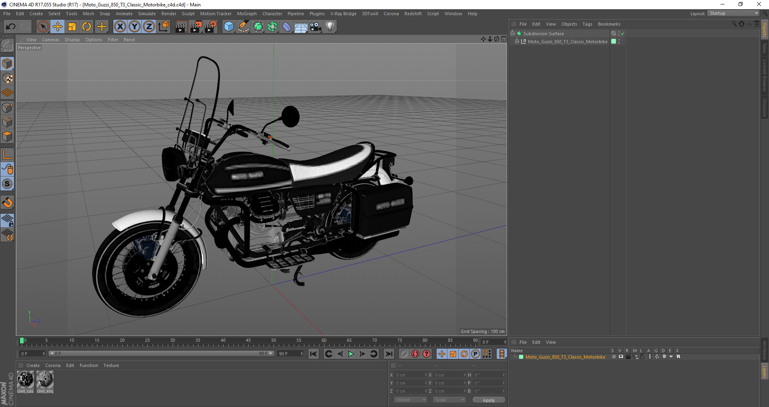
Task: Open the Simulate menu
Action: tap(147, 14)
